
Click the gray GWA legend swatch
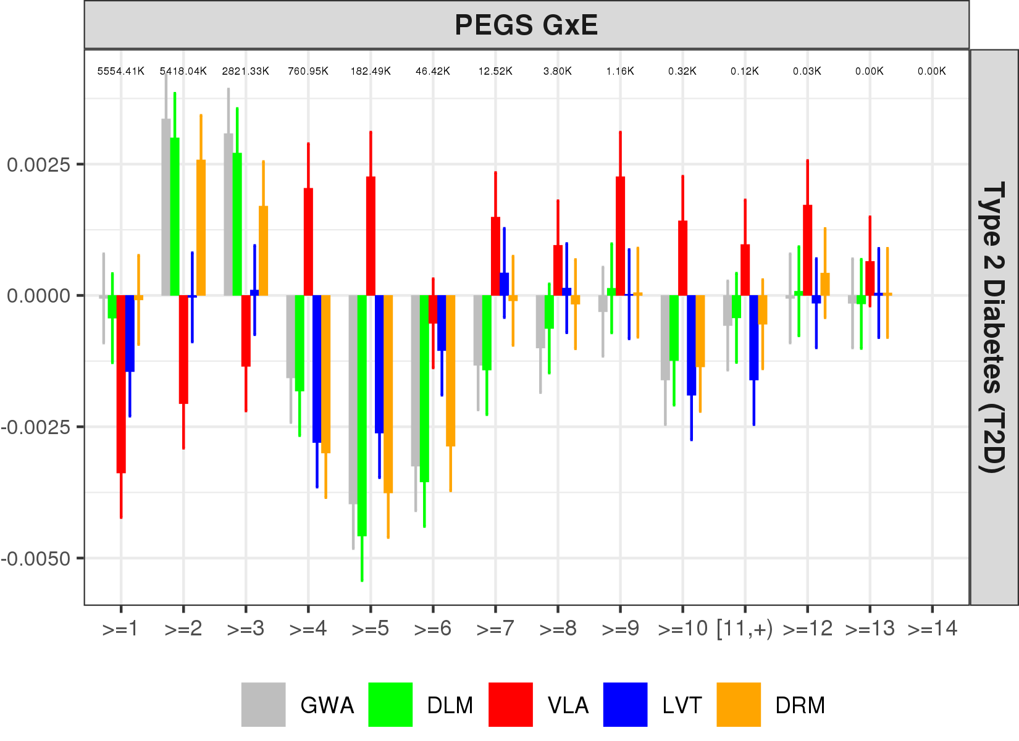(263, 705)
